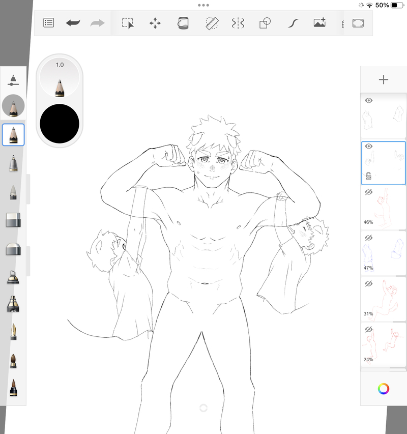407x434 pixels.
Task: Open the Transform move tool
Action: (x=155, y=23)
